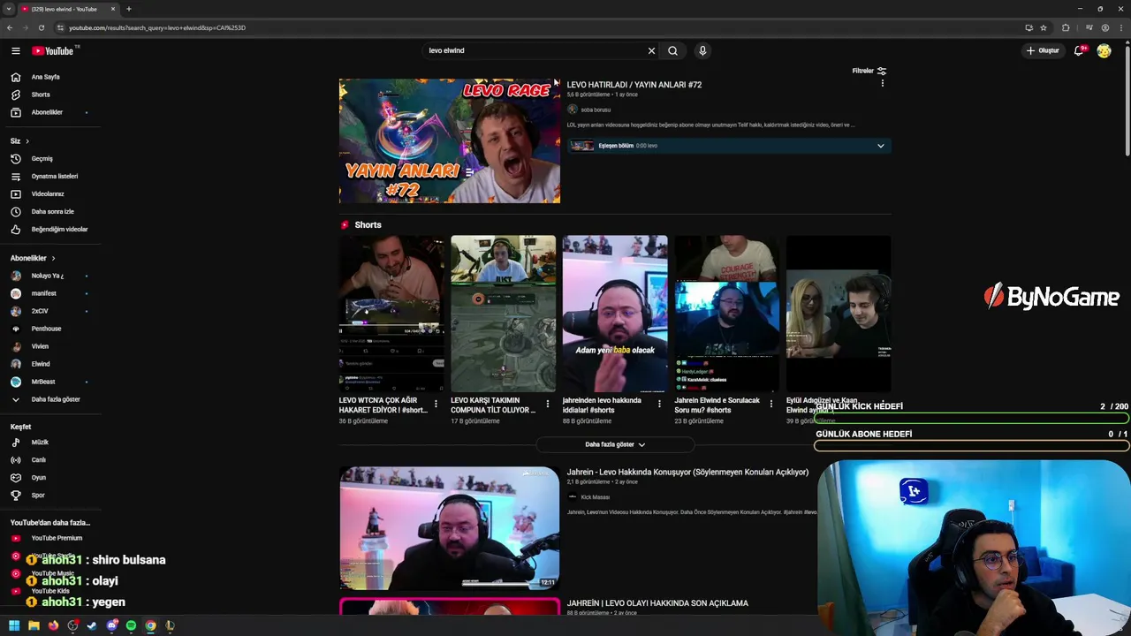
Task: Open the Vivien subscription channel
Action: point(40,346)
